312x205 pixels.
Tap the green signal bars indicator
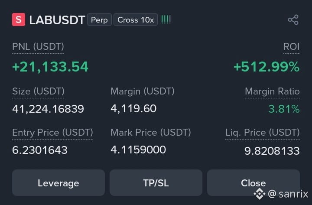tap(166, 20)
